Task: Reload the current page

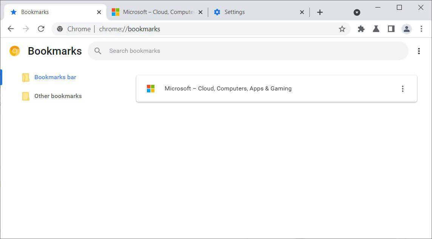Action: click(41, 29)
